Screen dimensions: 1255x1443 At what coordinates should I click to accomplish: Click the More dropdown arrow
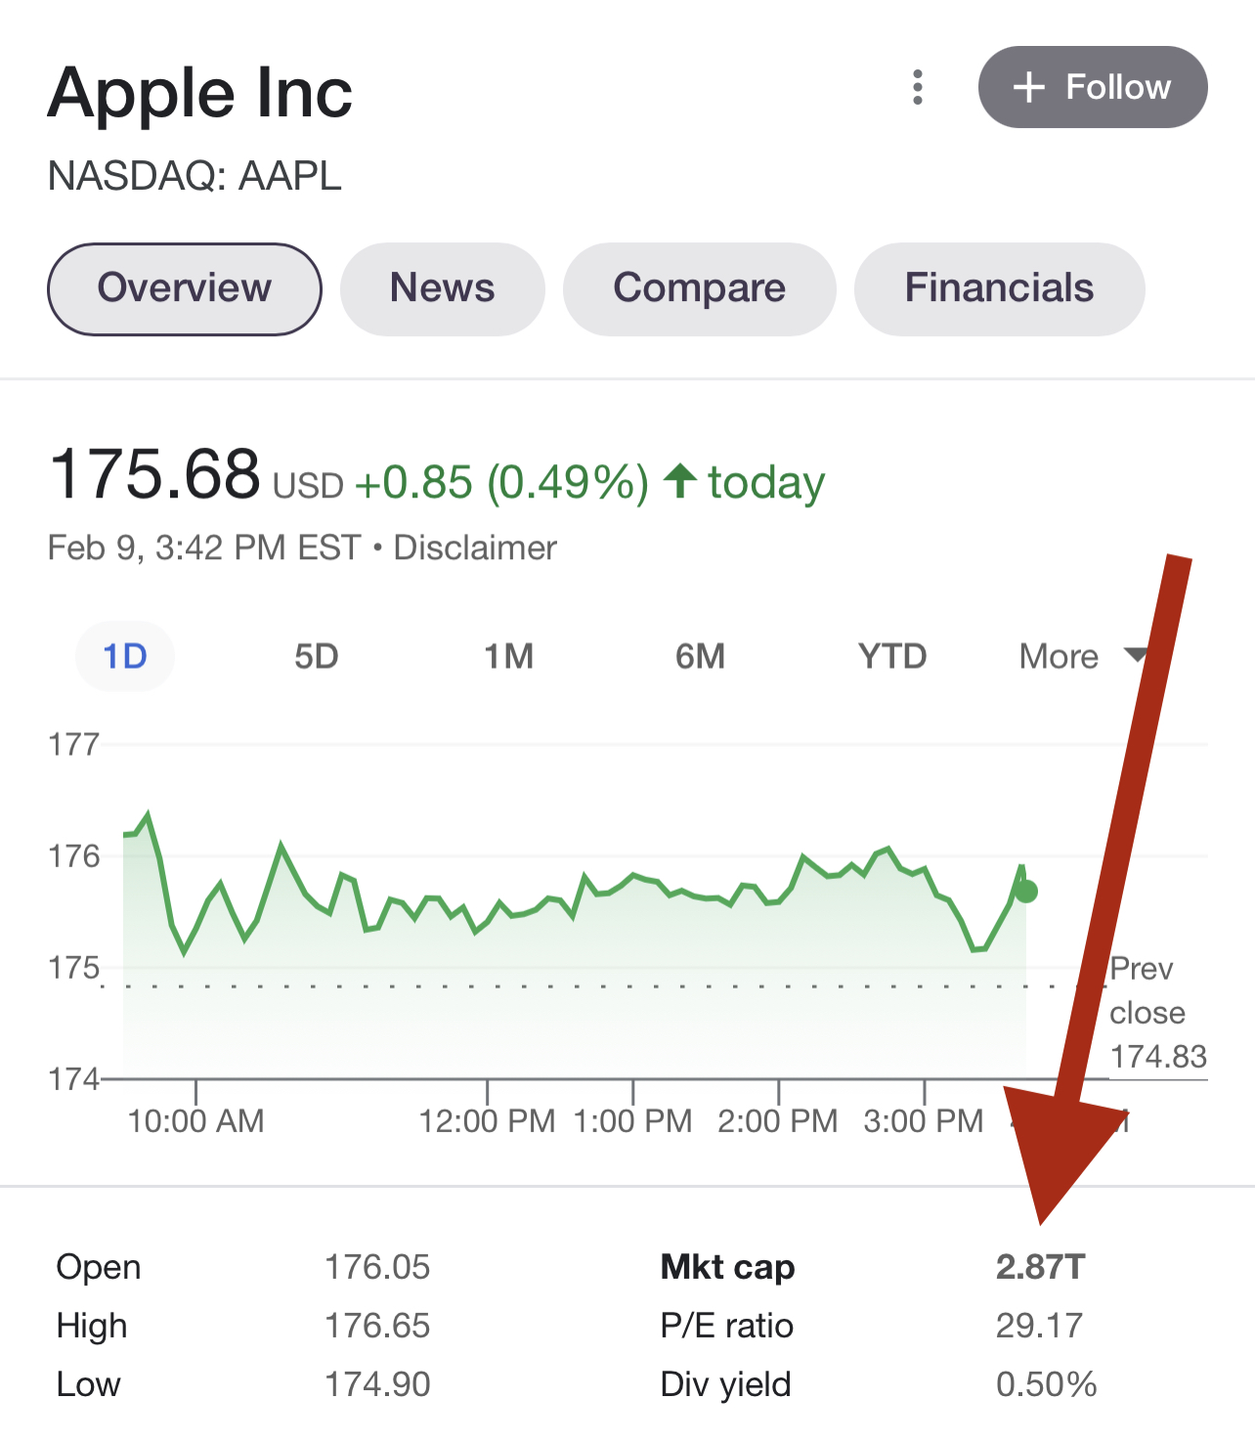(x=1134, y=655)
